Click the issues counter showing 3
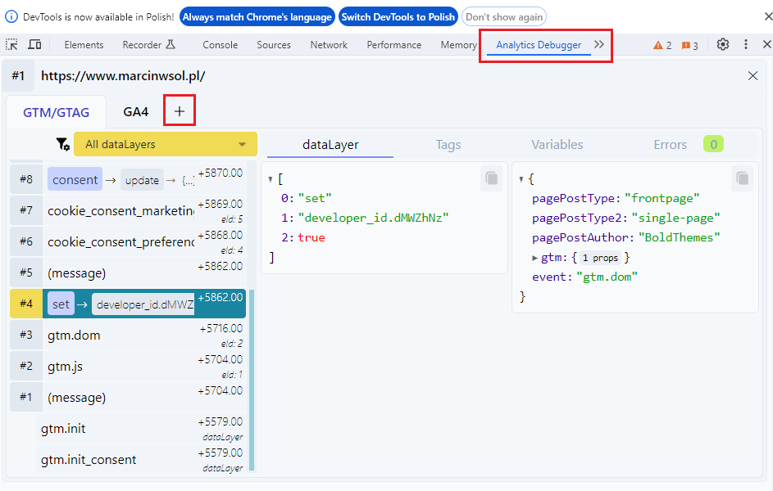Viewport: 773px width, 491px height. tap(689, 46)
